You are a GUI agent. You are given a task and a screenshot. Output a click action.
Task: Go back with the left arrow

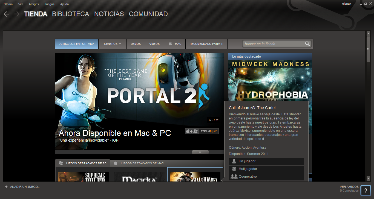pyautogui.click(x=7, y=14)
